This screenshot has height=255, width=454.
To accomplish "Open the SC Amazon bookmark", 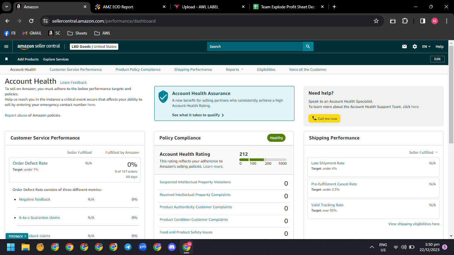I will pyautogui.click(x=55, y=33).
